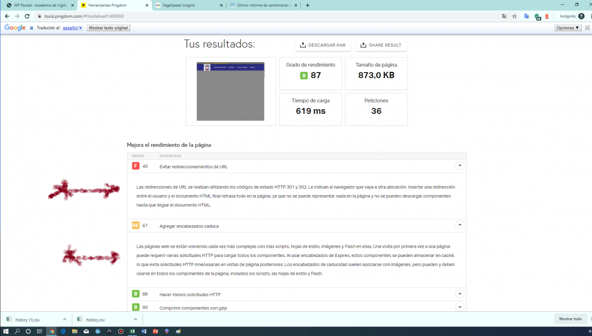Viewport: 592px width, 336px height.
Task: Switch to the WP Rocket Academia tab
Action: tap(40, 5)
